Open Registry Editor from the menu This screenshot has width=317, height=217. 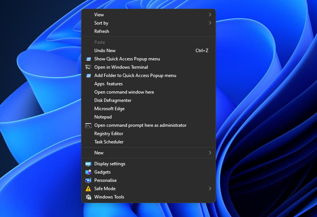click(x=109, y=134)
